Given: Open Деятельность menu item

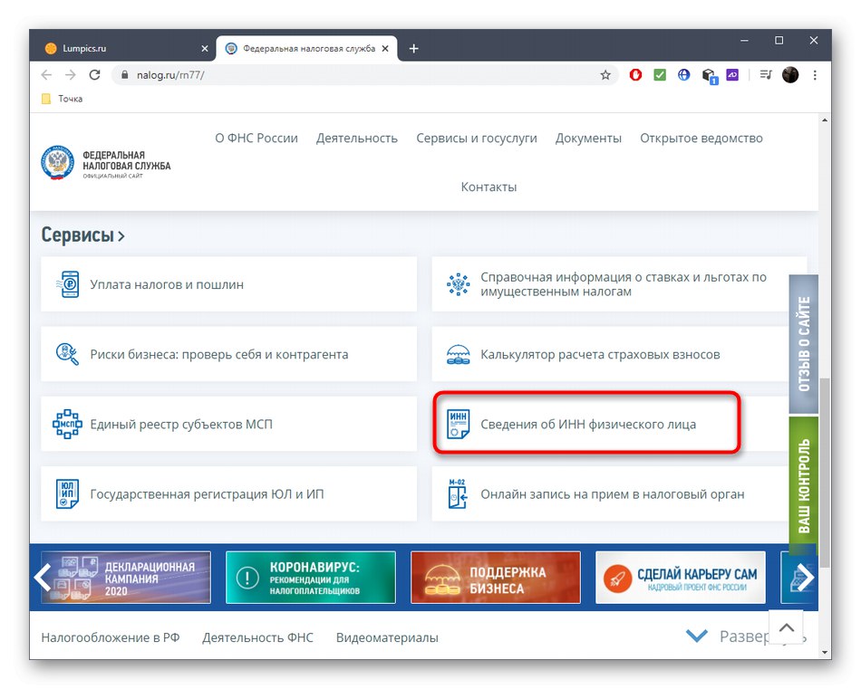Looking at the screenshot, I should click(x=357, y=139).
